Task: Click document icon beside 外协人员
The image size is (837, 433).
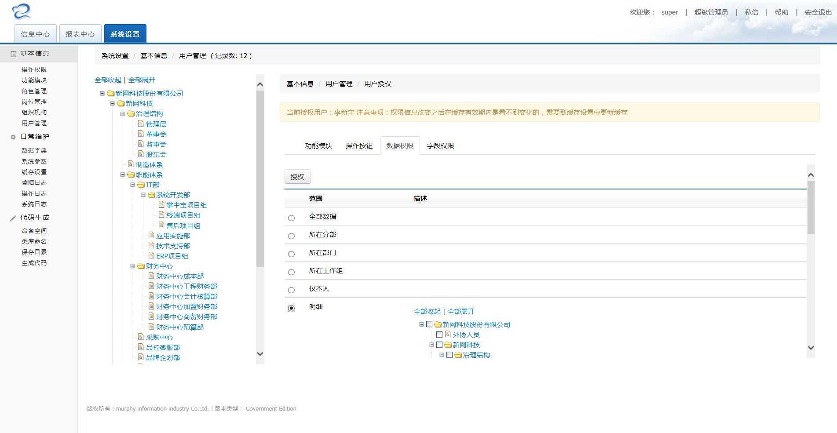Action: [x=448, y=334]
